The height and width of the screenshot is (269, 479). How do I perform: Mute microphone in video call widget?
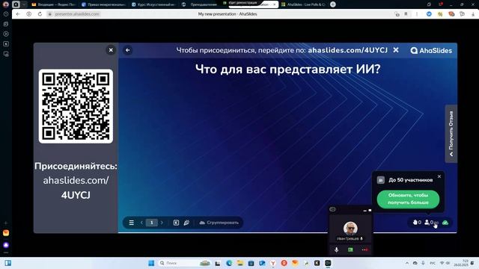point(336,250)
